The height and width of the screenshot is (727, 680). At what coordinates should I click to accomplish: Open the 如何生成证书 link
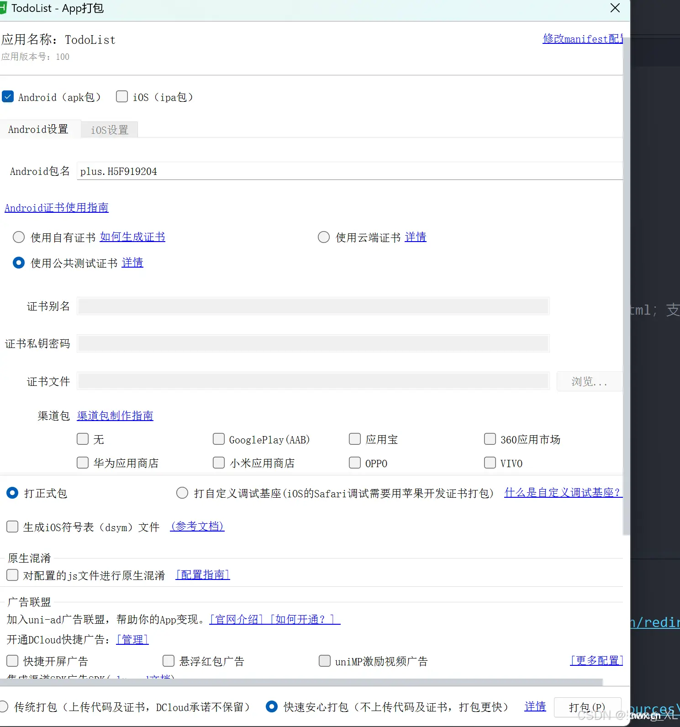[132, 237]
